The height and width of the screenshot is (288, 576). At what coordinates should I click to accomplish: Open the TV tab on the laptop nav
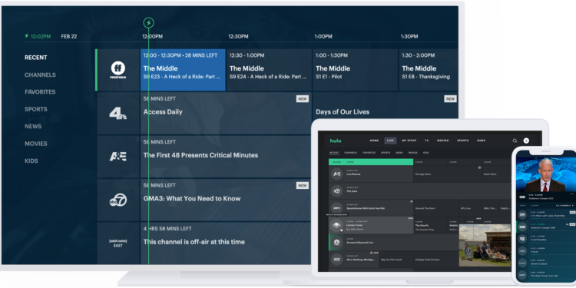coord(427,141)
